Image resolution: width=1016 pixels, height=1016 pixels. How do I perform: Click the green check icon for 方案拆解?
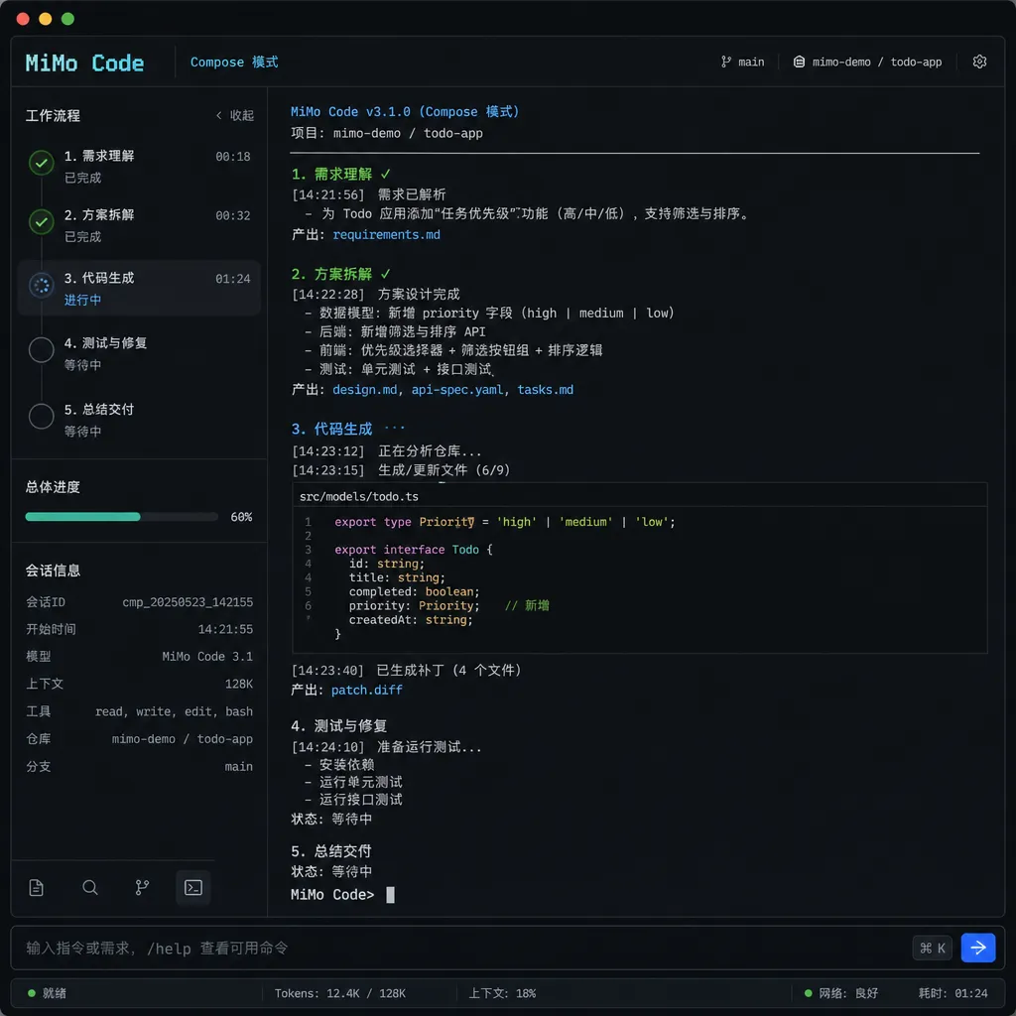[x=42, y=221]
